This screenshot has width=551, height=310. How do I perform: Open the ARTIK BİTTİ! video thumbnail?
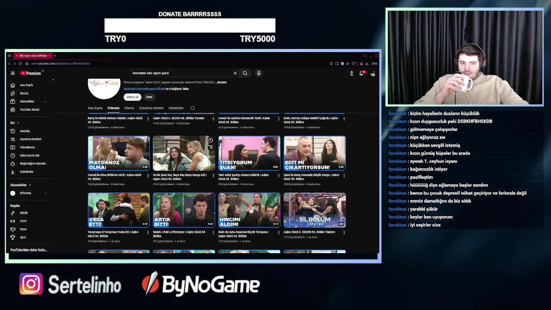tap(184, 210)
